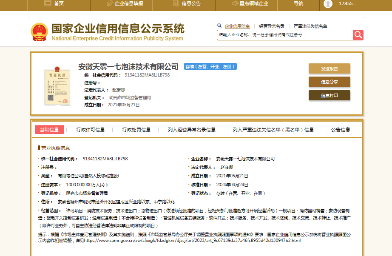Switch to the 列入严重违法失信名单（黑名单）信息 tab
This screenshot has width=392, height=256.
pos(273,130)
